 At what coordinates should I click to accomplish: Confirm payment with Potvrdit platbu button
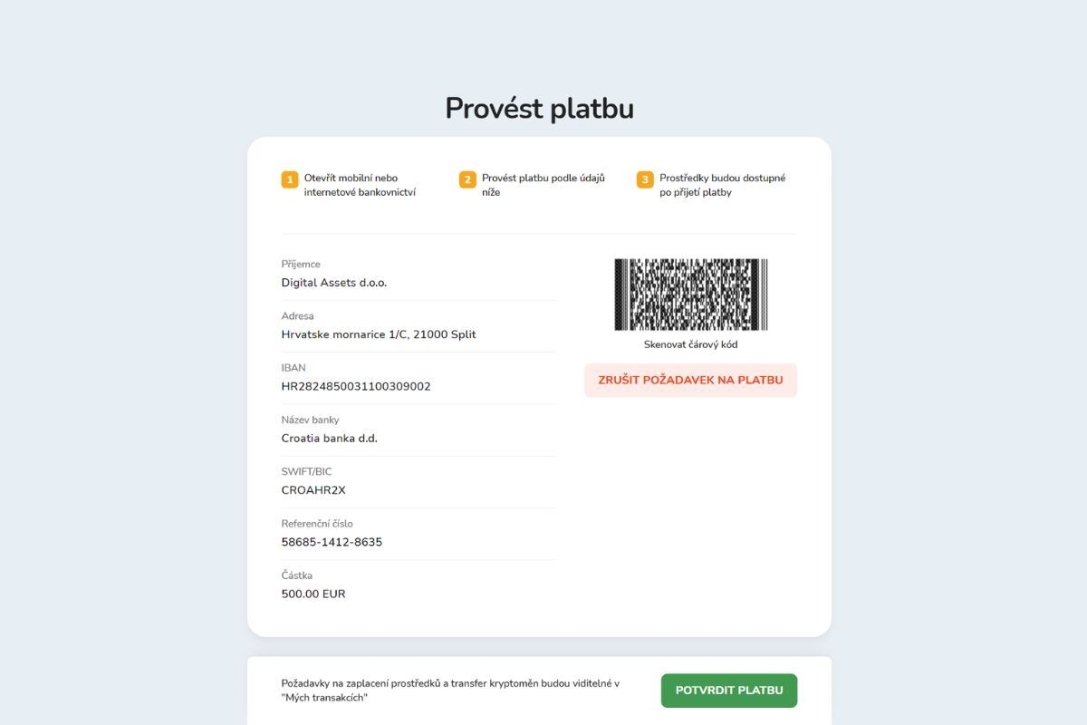pos(729,691)
